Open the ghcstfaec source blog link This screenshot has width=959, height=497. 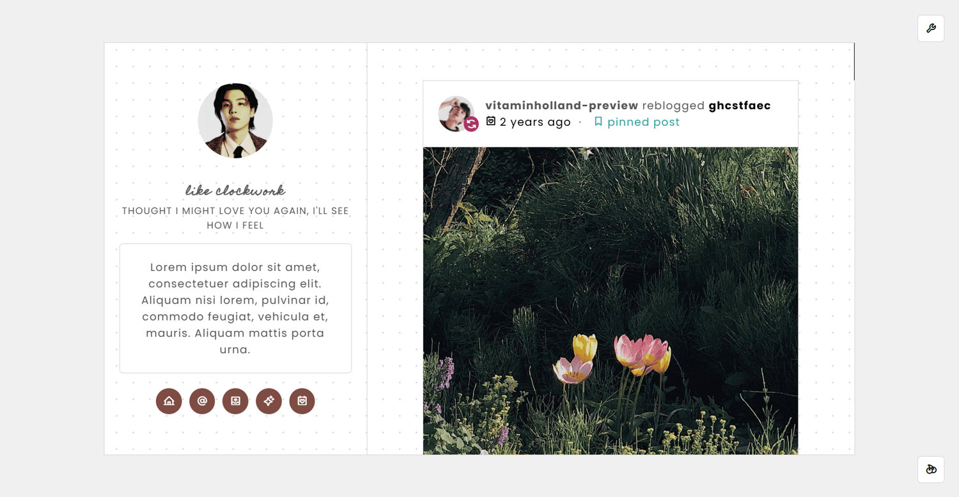[740, 105]
